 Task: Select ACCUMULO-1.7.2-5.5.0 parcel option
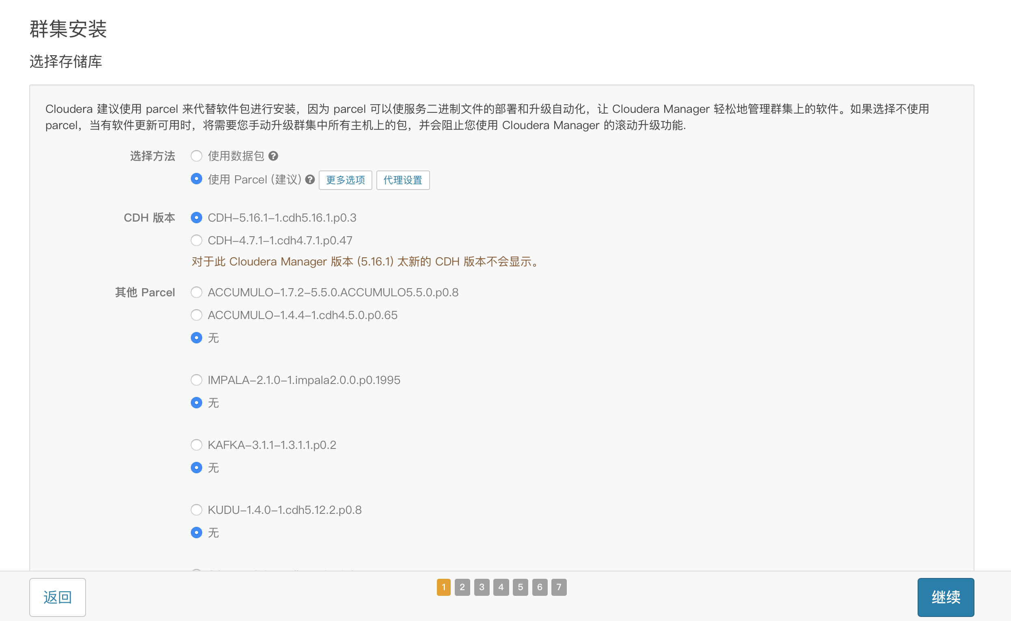(197, 292)
